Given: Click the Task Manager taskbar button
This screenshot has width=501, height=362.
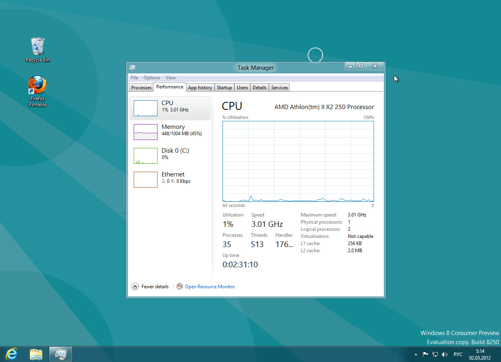Looking at the screenshot, I should click(x=61, y=354).
